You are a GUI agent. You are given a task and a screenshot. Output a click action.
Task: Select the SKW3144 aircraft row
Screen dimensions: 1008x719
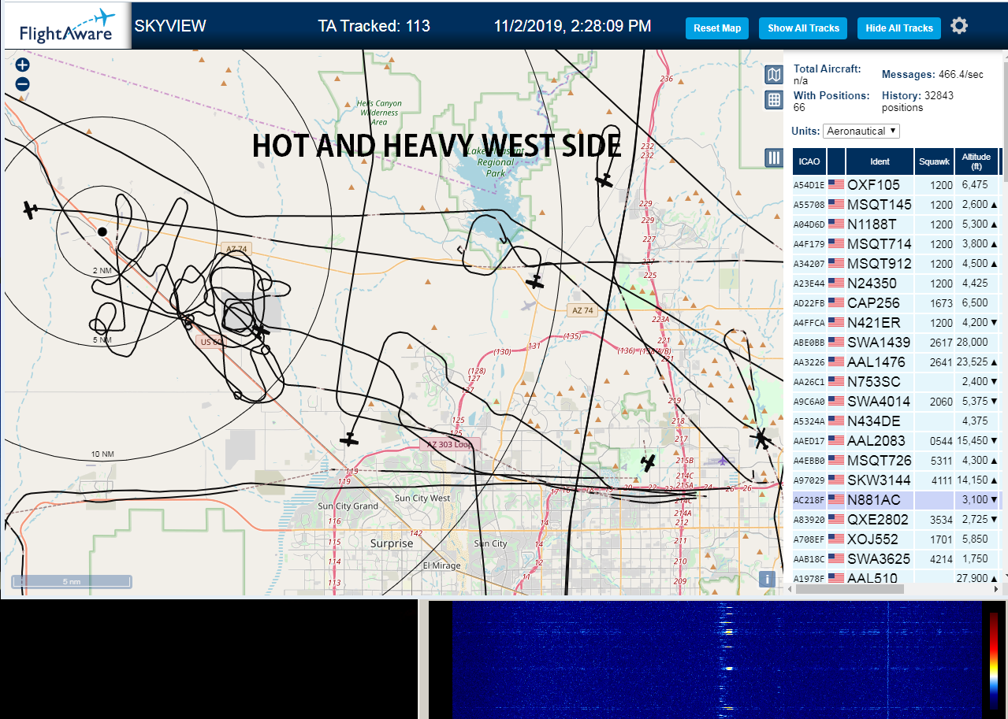[x=896, y=480]
